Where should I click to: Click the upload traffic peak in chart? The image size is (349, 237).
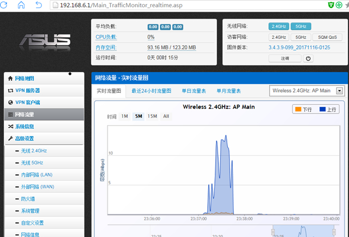pyautogui.click(x=226, y=135)
